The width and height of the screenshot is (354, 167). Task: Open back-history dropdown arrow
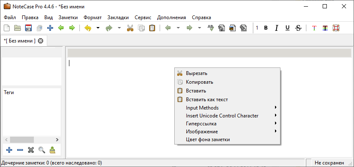point(178,28)
